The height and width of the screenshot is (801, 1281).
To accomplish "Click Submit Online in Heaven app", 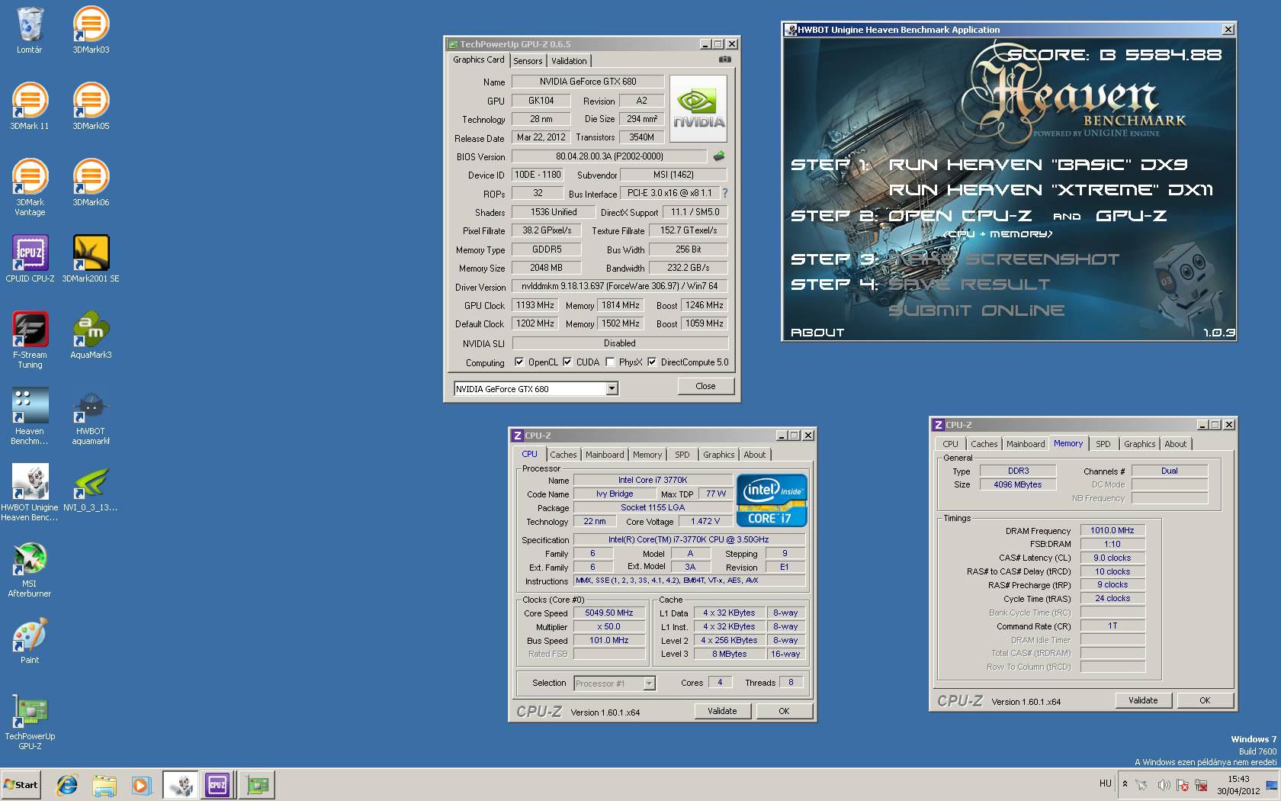I will click(976, 310).
